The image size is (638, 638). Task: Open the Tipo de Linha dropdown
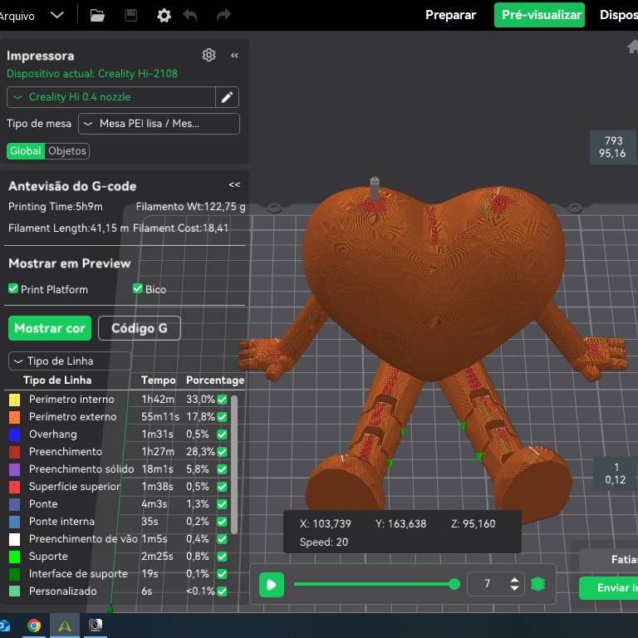[69, 361]
